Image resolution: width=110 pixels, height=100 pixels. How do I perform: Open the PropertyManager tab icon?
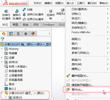tap(11, 34)
